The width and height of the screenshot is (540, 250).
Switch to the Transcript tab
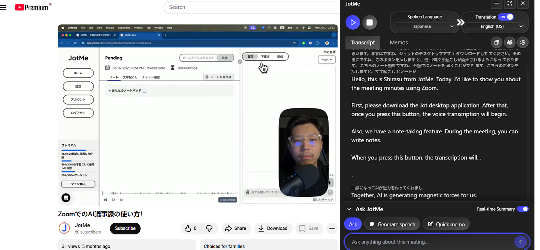[x=363, y=42]
